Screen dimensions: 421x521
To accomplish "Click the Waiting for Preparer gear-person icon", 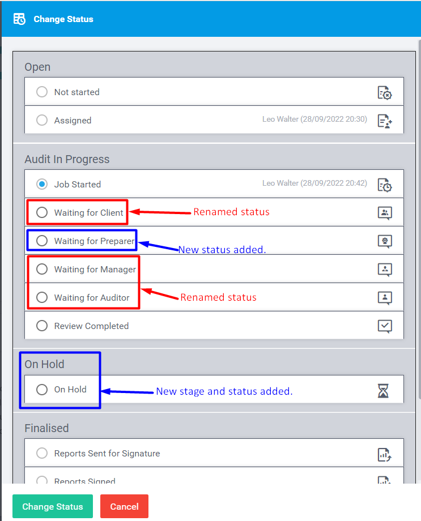I will (385, 241).
